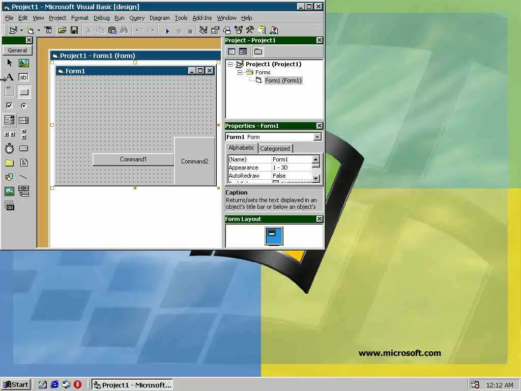Screen dimensions: 521x391
Task: Select the Command1 button on Form1
Action: pyautogui.click(x=133, y=159)
